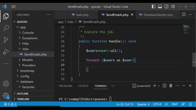Viewport: 196px width, 110px height.
Task: Open notifications bell in status bar
Action: click(190, 104)
